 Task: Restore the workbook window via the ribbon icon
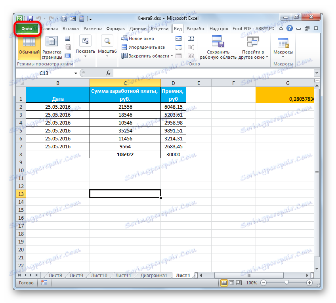coord(307,28)
